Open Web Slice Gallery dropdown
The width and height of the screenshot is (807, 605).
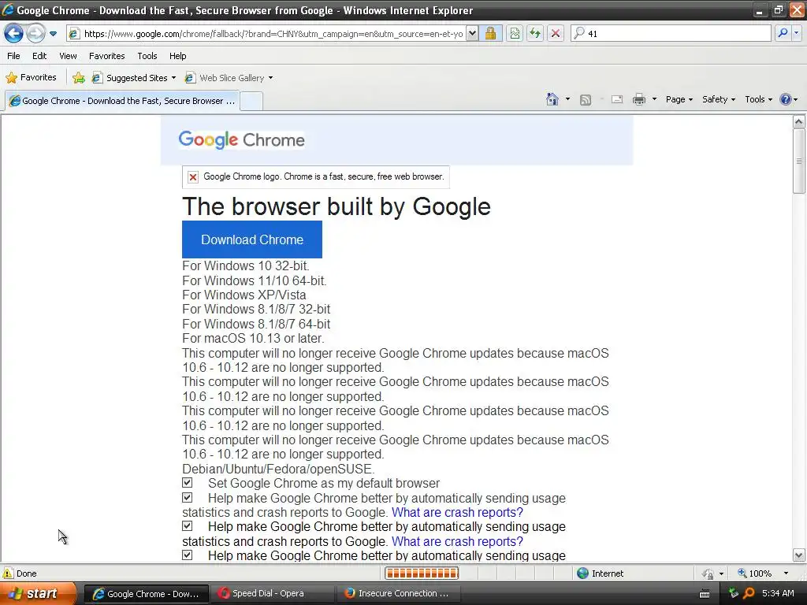point(229,78)
